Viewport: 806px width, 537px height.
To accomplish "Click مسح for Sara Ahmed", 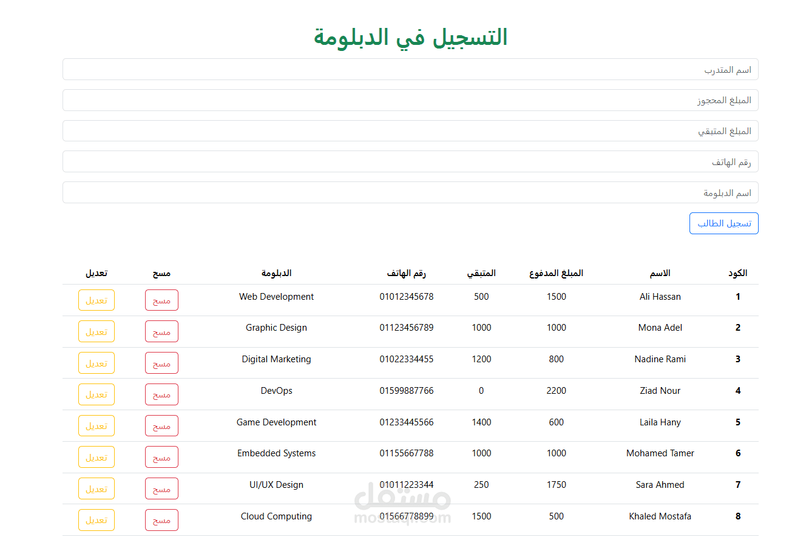I will [161, 488].
